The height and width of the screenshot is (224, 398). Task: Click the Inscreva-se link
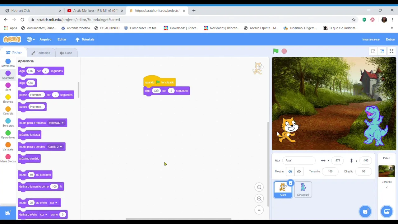tap(371, 39)
